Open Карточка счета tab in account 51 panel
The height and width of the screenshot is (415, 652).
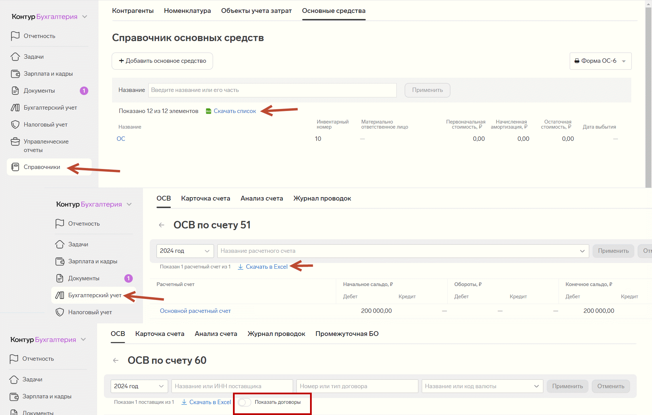[205, 199]
